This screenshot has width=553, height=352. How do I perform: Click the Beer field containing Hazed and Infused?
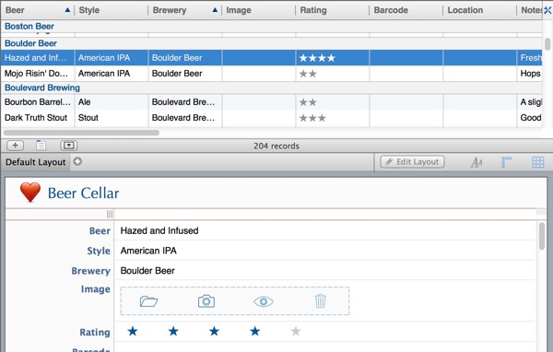[x=324, y=230]
